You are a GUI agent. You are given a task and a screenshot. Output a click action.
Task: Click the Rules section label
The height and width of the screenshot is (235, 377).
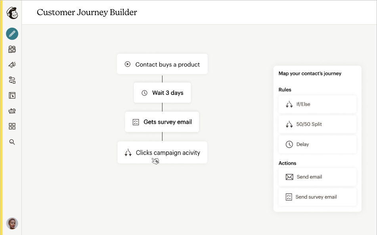tap(285, 90)
